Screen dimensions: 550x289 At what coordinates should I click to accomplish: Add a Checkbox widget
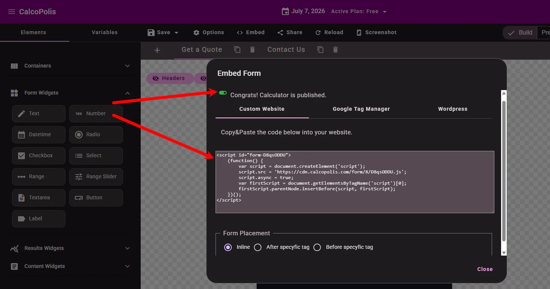[39, 155]
